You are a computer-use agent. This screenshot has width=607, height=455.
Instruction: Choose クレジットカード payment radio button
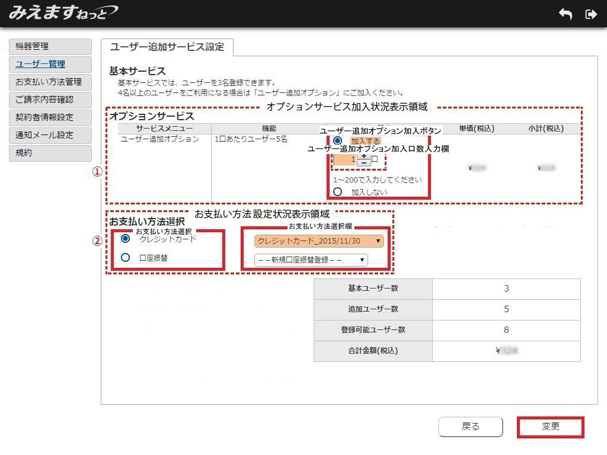click(x=125, y=239)
